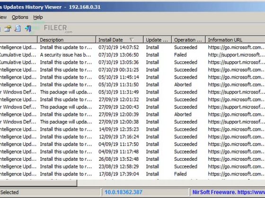Select the row dated 27/09/19 12:00:39
The height and width of the screenshot is (198, 265).
[132, 114]
